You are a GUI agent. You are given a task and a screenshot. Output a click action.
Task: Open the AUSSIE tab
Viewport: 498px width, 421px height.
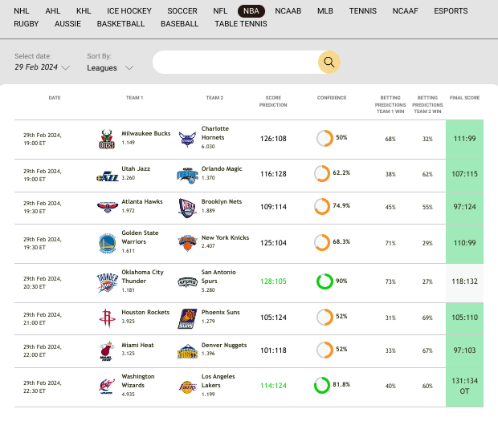[67, 24]
